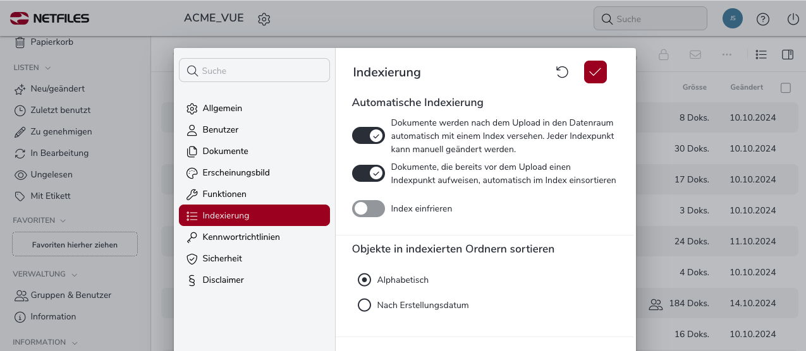This screenshot has width=806, height=351.
Task: Select Nach Erstellungsdatum radio button
Action: point(364,305)
